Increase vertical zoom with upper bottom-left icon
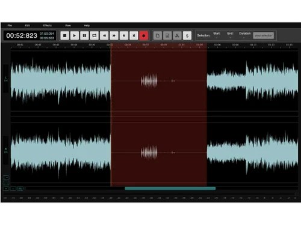 point(6,178)
